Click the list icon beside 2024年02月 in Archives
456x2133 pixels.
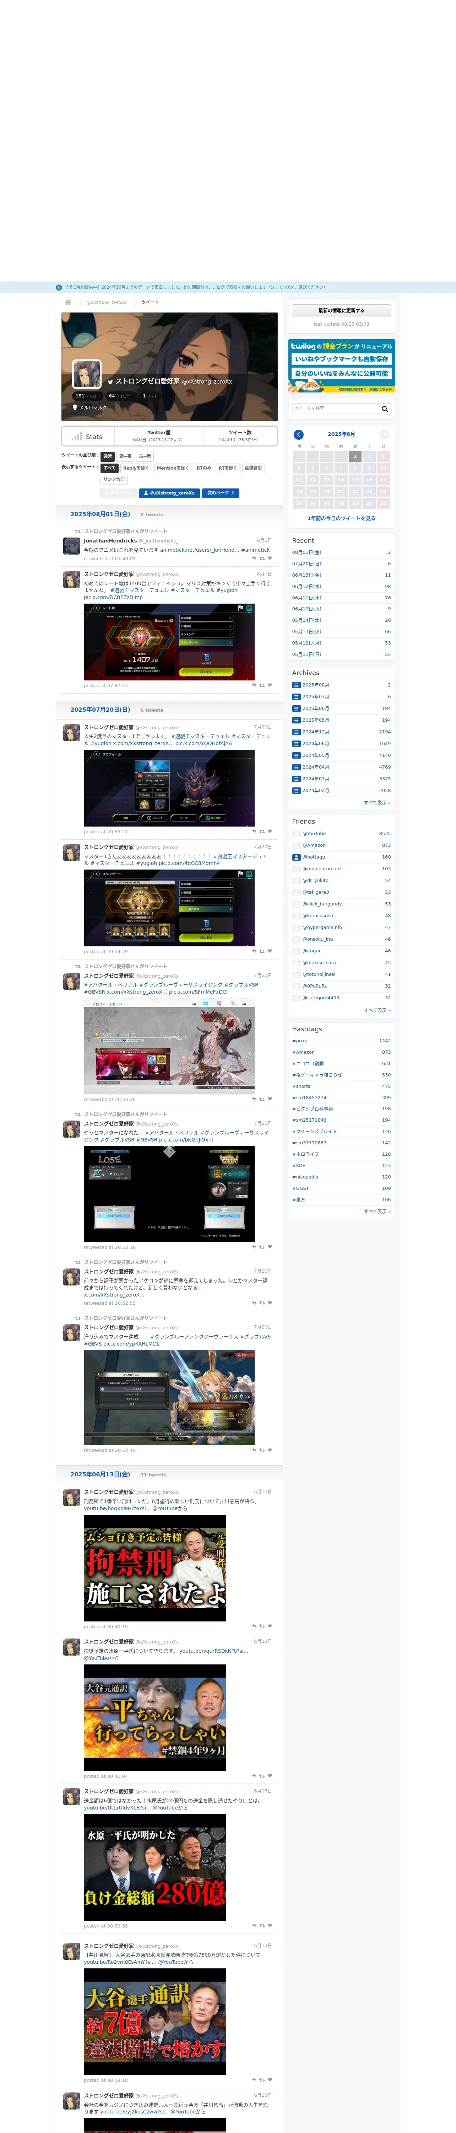click(296, 790)
